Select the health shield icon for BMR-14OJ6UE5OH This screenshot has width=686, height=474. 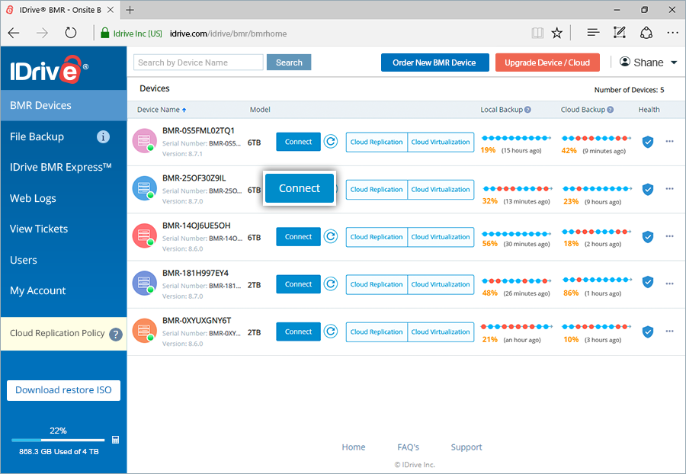tap(648, 237)
